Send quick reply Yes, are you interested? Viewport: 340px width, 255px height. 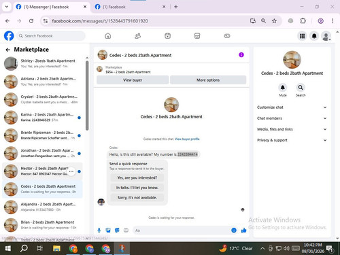(137, 177)
